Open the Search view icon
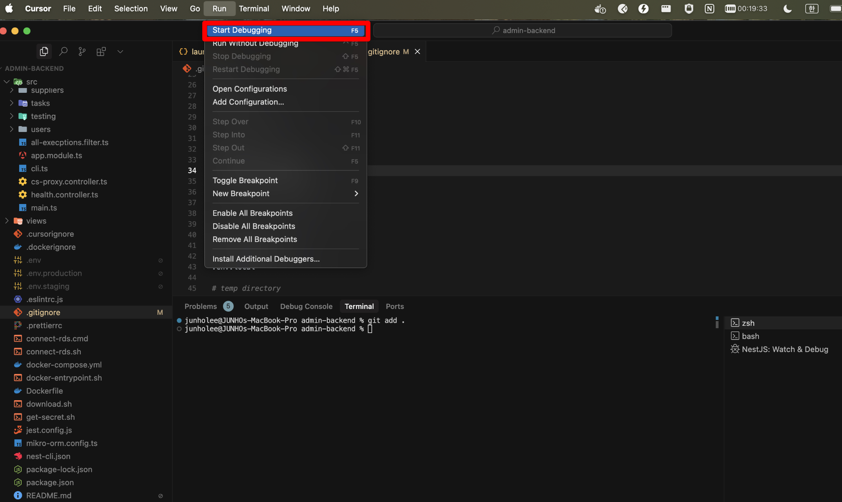 [x=63, y=51]
